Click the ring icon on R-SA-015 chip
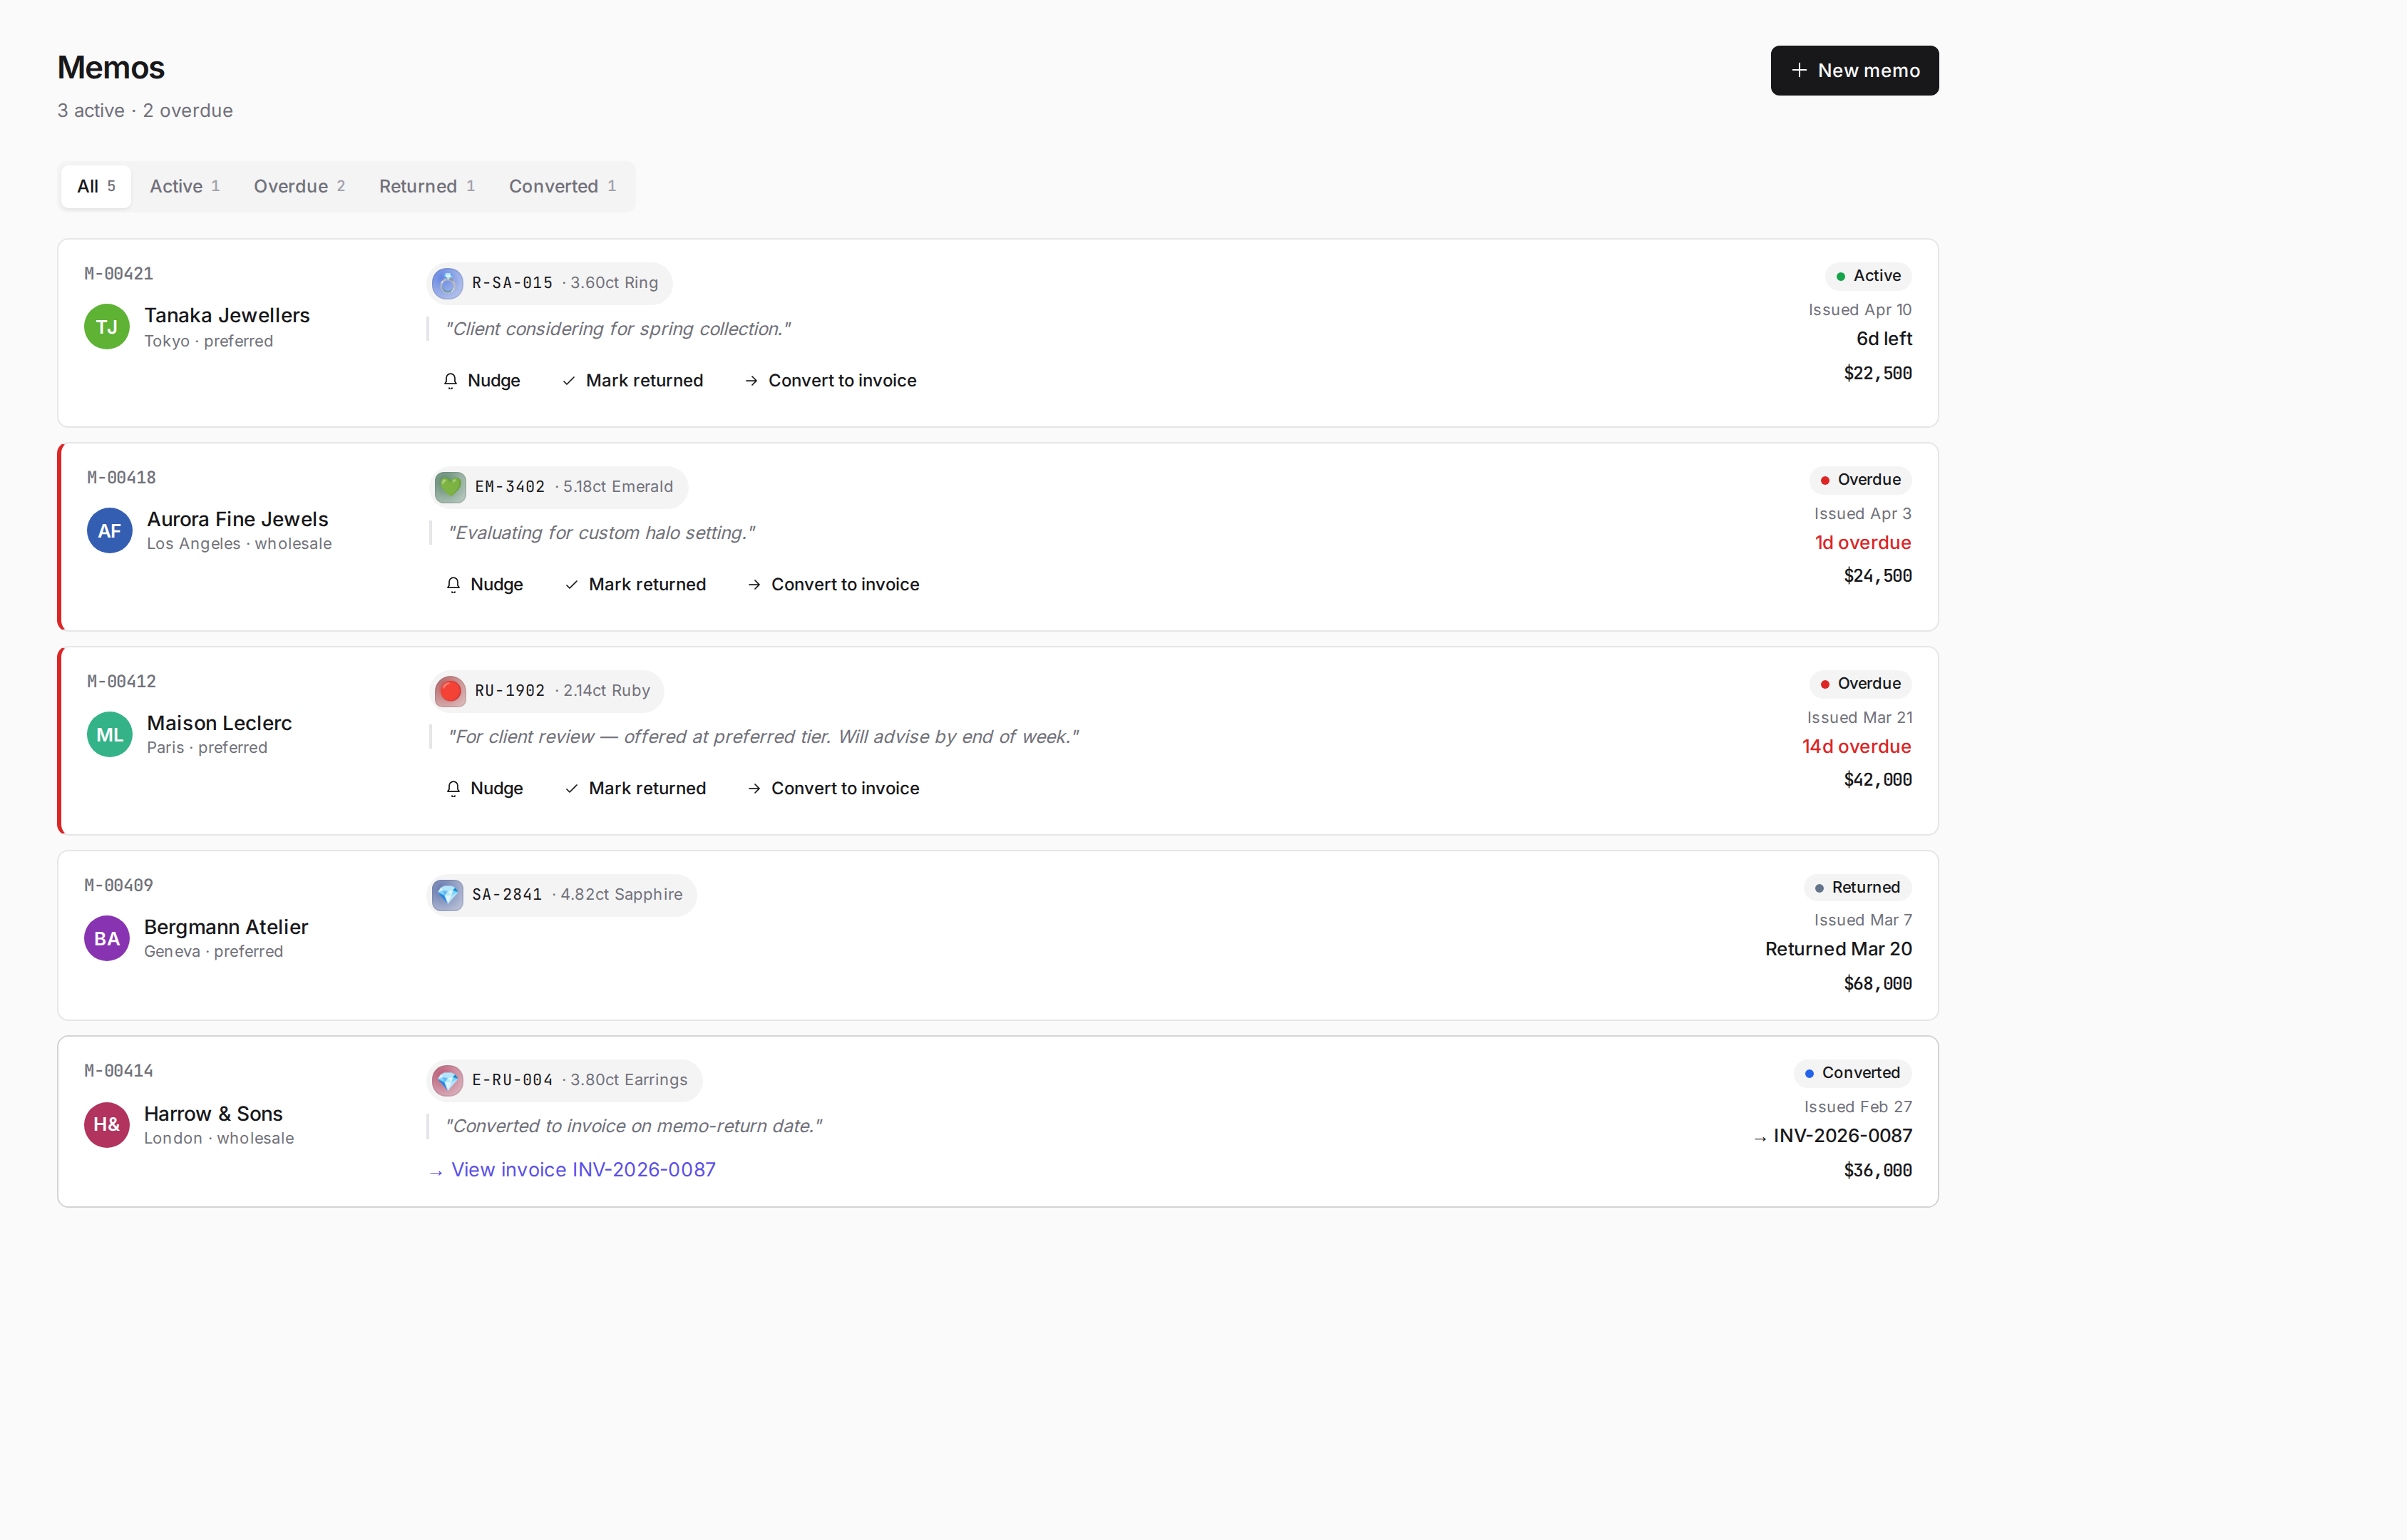Image resolution: width=2407 pixels, height=1540 pixels. (447, 283)
